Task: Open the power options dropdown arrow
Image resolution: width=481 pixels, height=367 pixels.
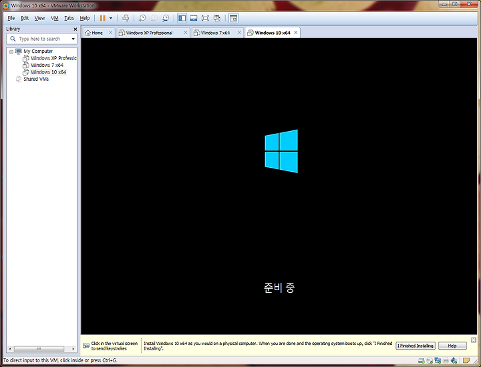Action: pyautogui.click(x=111, y=18)
